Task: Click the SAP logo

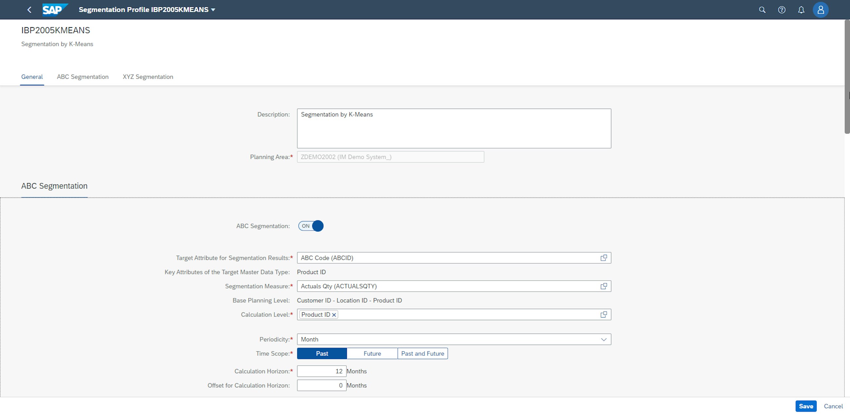Action: coord(55,9)
